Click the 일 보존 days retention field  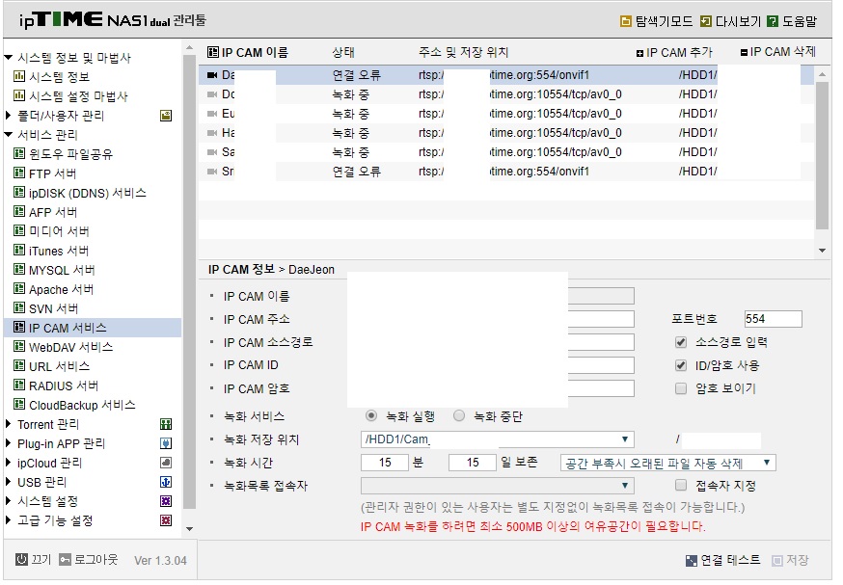coord(473,463)
